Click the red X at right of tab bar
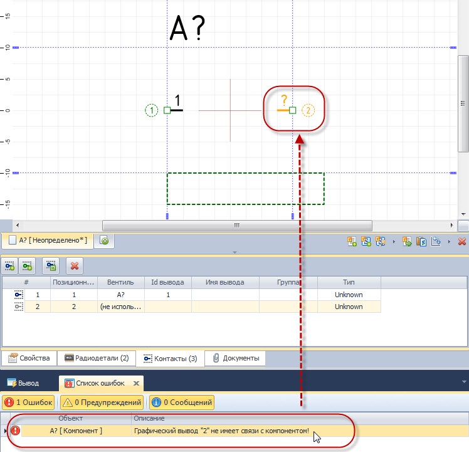Screen dimensions: 469x452 pos(462,241)
